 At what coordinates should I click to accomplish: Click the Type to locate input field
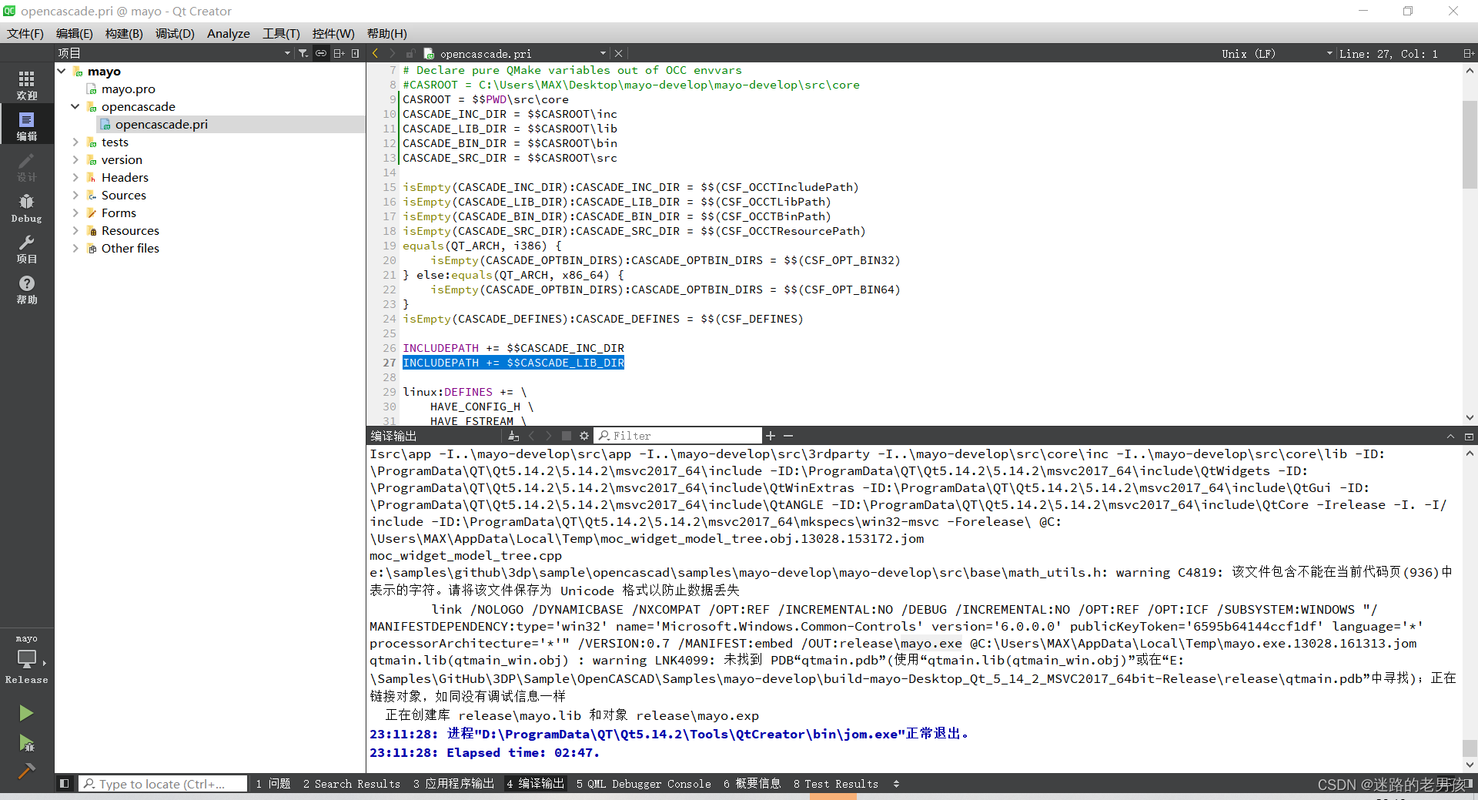point(162,783)
